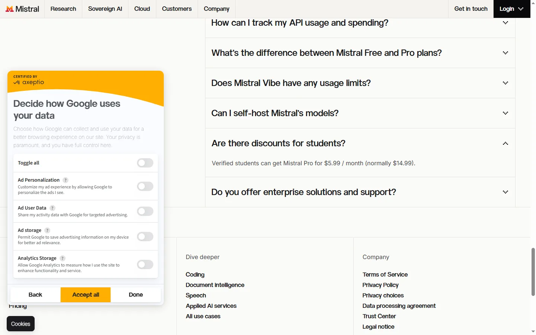Open Applied AI services link
Image resolution: width=536 pixels, height=335 pixels.
(x=211, y=306)
